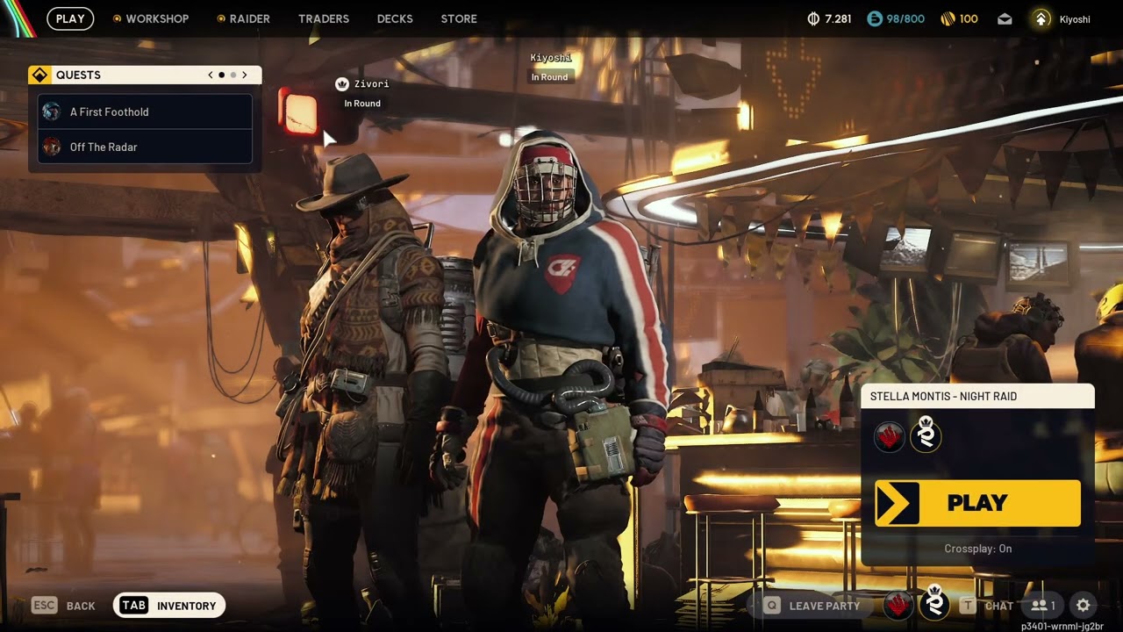
Task: Go to the Traders tab
Action: pos(324,18)
